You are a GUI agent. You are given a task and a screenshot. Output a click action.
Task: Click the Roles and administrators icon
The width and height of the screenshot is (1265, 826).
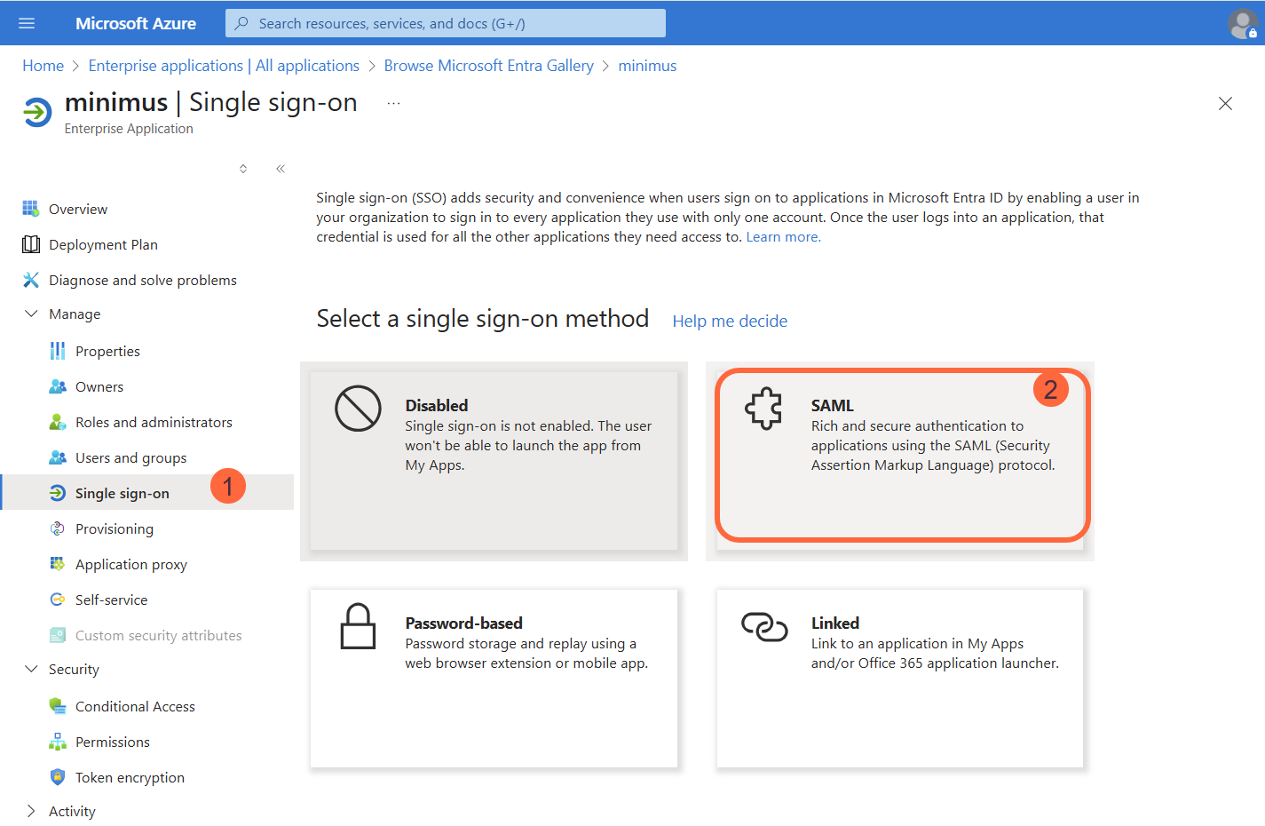tap(58, 422)
